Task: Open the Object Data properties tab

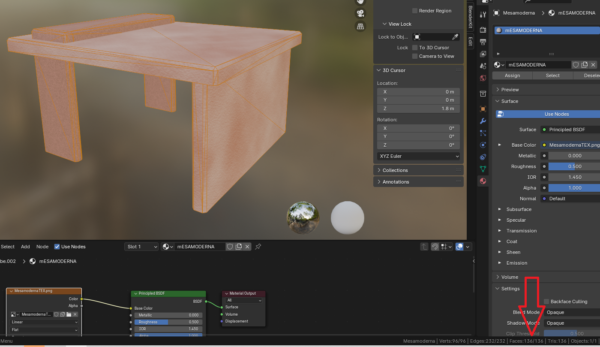Action: coord(483,169)
